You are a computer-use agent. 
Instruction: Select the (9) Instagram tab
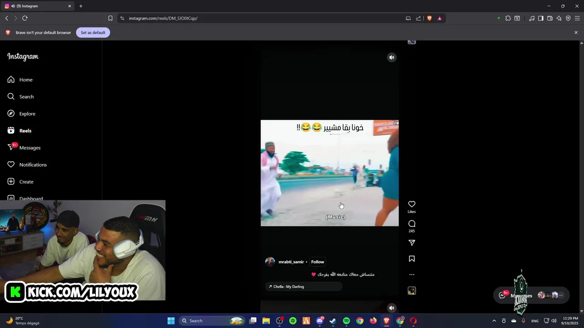pos(37,6)
